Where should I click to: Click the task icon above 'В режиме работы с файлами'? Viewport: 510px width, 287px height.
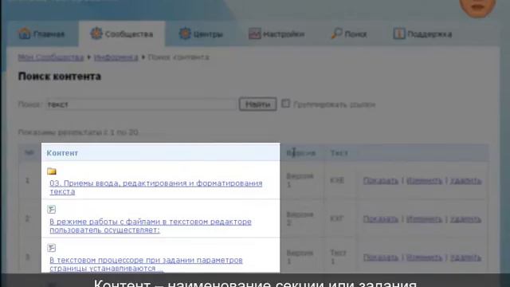point(51,209)
